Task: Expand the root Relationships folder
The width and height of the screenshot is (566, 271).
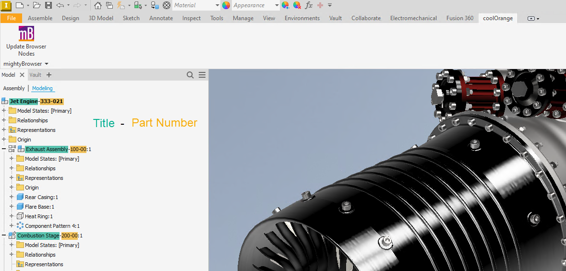Action: pyautogui.click(x=4, y=120)
